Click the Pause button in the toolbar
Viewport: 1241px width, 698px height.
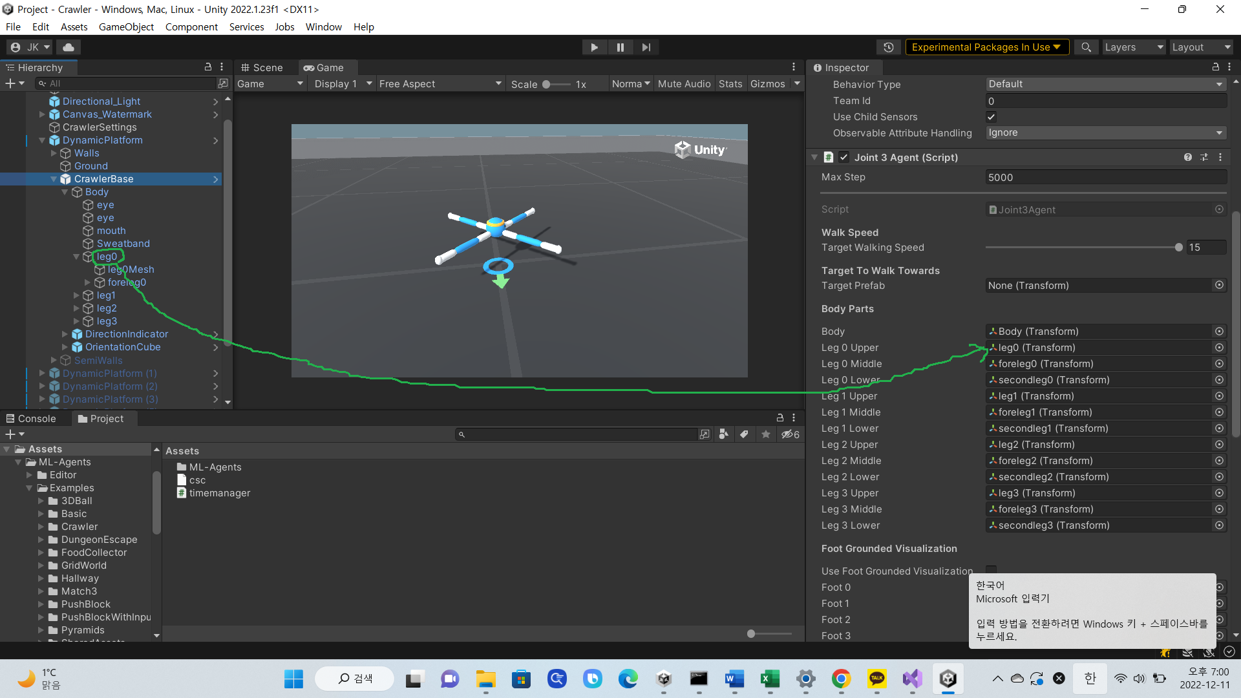(x=620, y=47)
